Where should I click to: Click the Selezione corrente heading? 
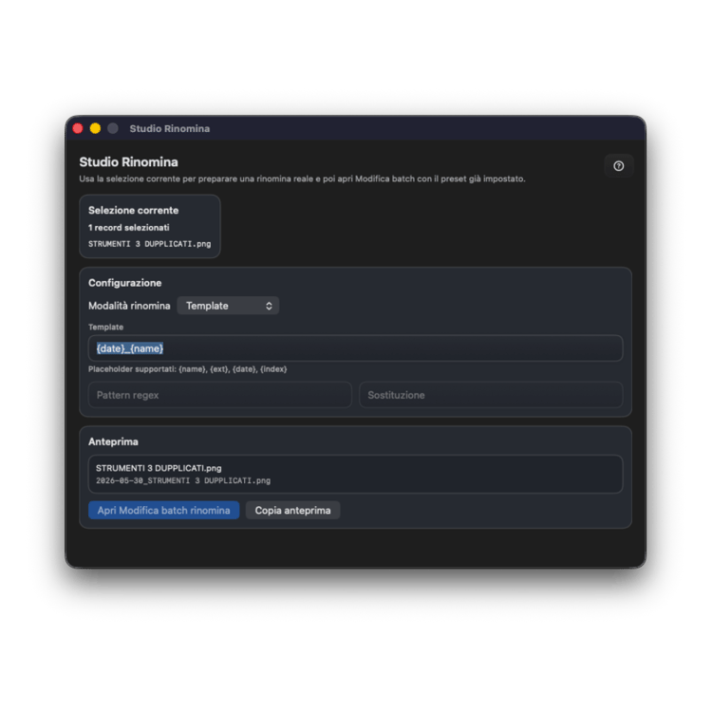(x=134, y=210)
